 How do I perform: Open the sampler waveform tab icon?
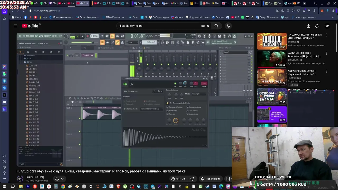tap(125, 84)
